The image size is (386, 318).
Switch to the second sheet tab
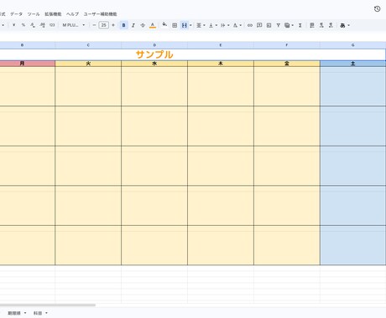point(38,313)
